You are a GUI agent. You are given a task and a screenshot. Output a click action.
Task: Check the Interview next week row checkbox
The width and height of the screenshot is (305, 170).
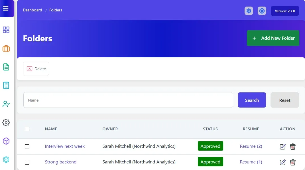(x=27, y=146)
